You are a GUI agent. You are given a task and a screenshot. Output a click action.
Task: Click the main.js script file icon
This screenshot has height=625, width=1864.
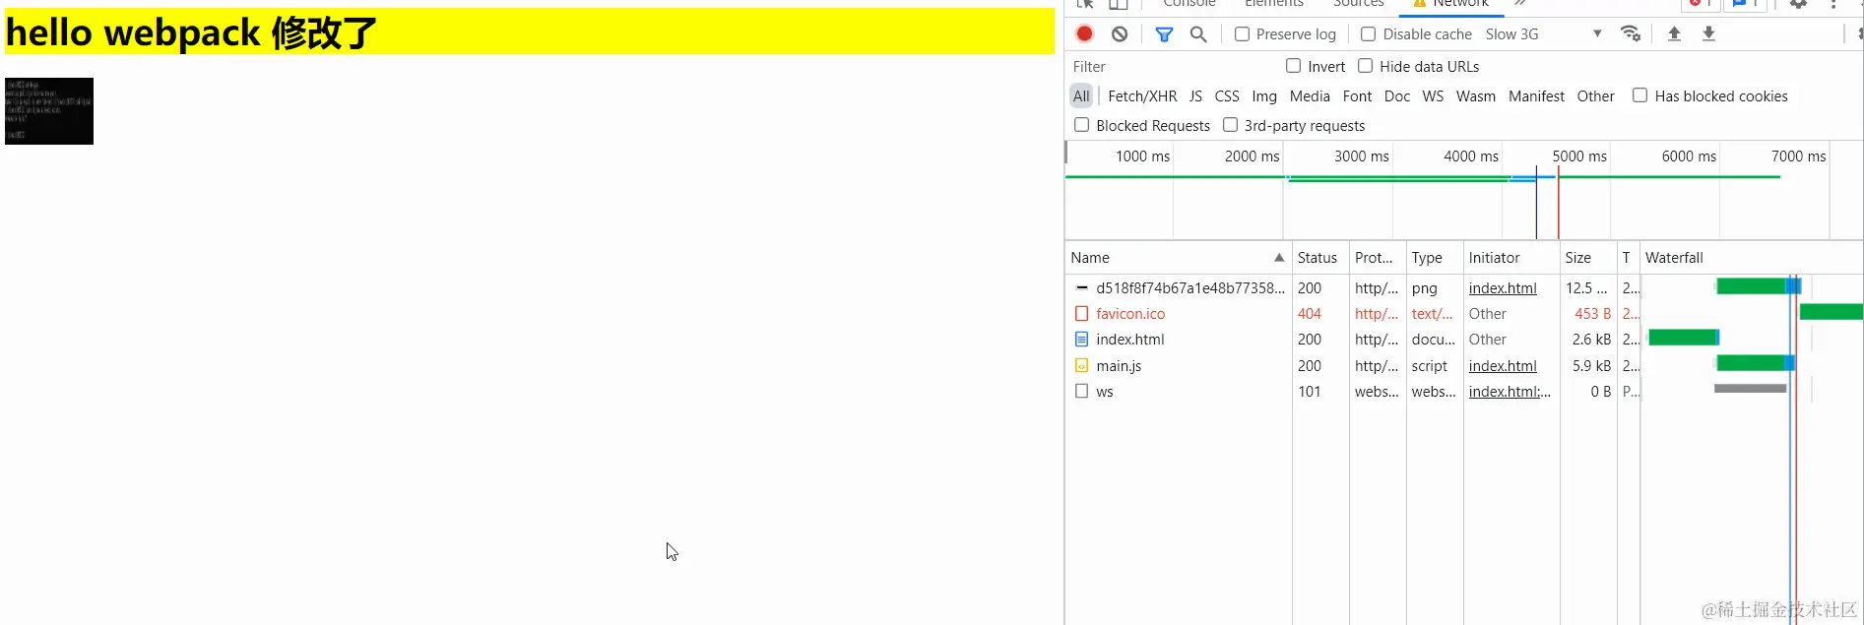[1081, 365]
